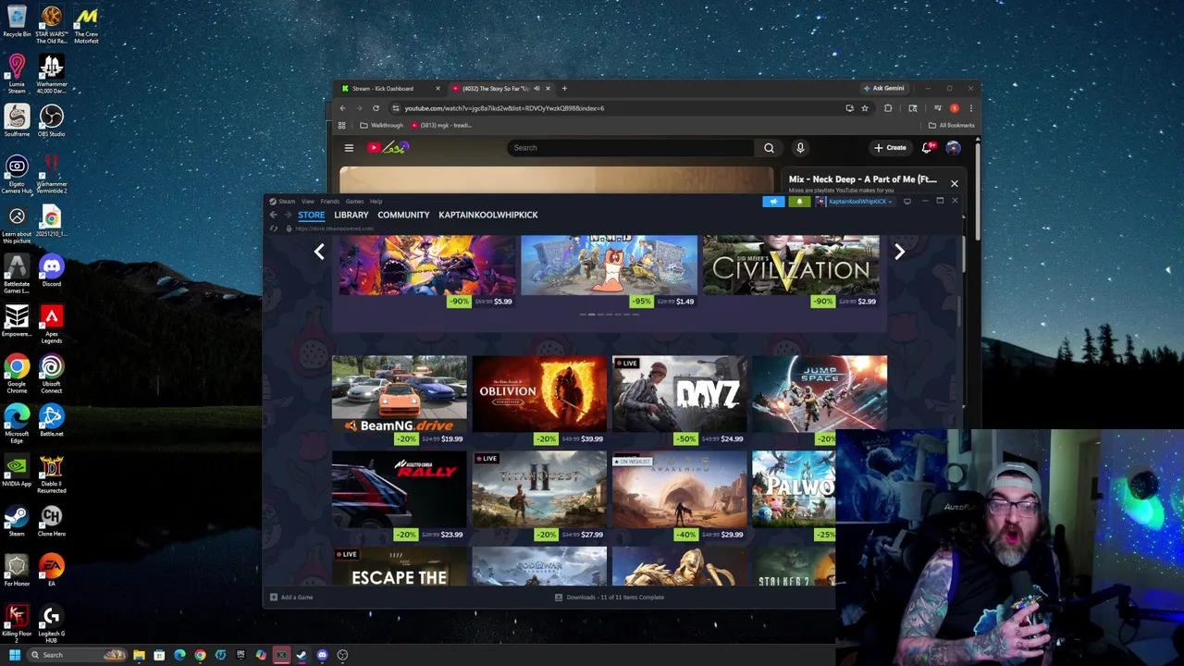Show next carousel games with right arrow

pyautogui.click(x=899, y=252)
